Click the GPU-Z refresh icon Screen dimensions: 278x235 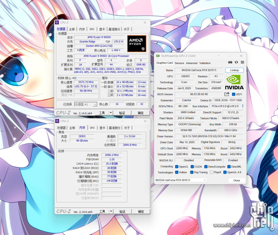pyautogui.click(x=236, y=62)
